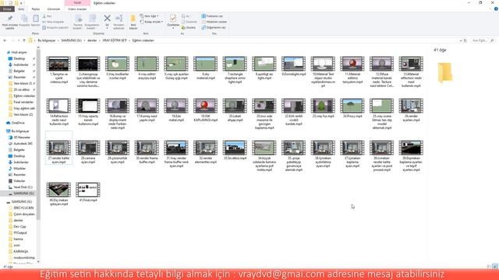Select video 23.vray fur.mp4

pyautogui.click(x=323, y=109)
